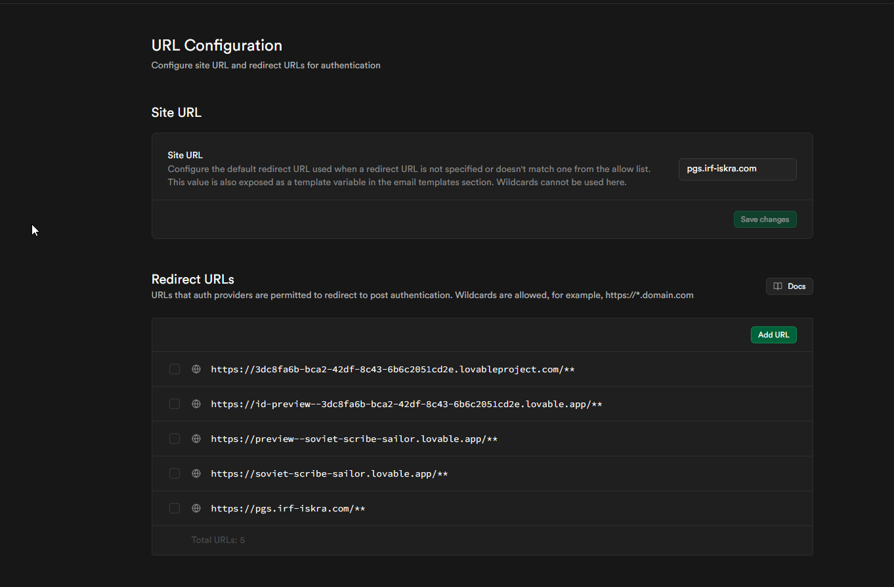894x587 pixels.
Task: Click the https://soviet-scribe-sailor.lovable.app/** text
Action: pyautogui.click(x=329, y=473)
